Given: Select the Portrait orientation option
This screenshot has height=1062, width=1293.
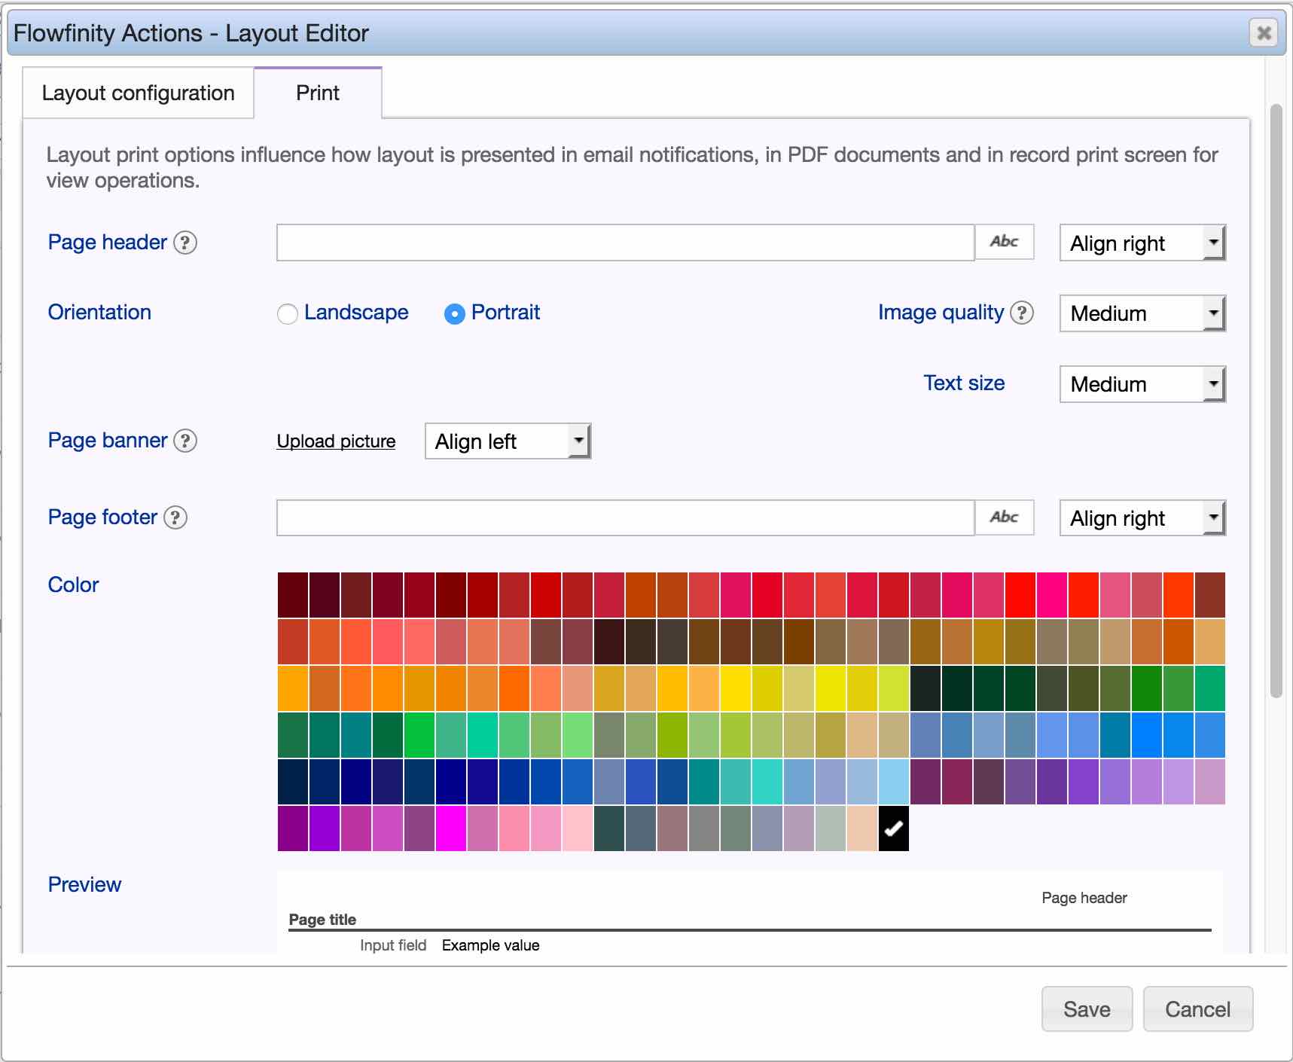Looking at the screenshot, I should pos(454,313).
